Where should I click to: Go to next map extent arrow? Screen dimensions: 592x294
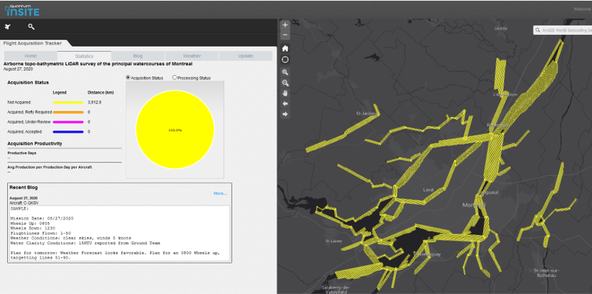click(x=285, y=114)
